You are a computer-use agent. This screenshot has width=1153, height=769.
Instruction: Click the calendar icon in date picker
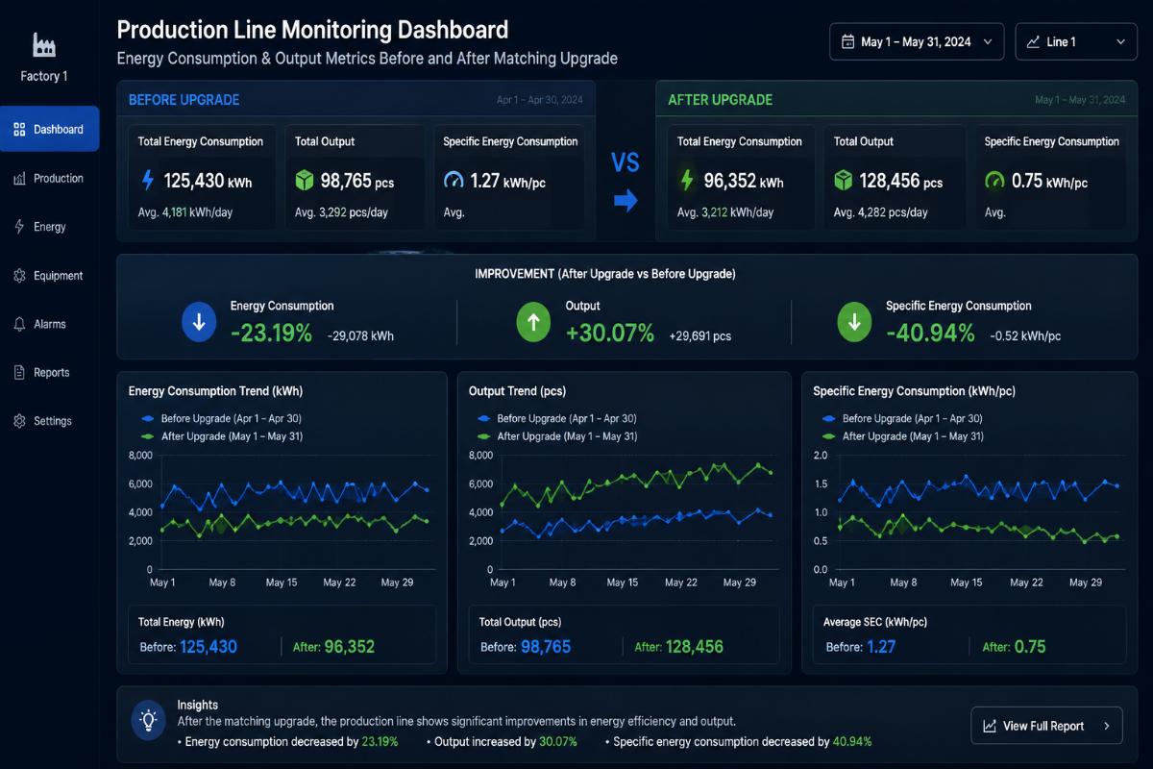(x=847, y=41)
